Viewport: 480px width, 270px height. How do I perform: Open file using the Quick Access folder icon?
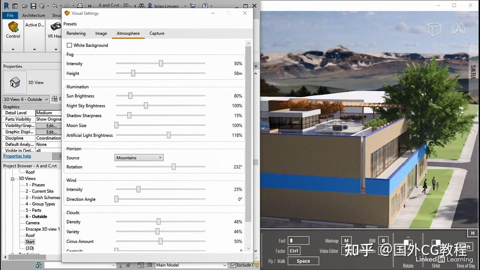25,6
